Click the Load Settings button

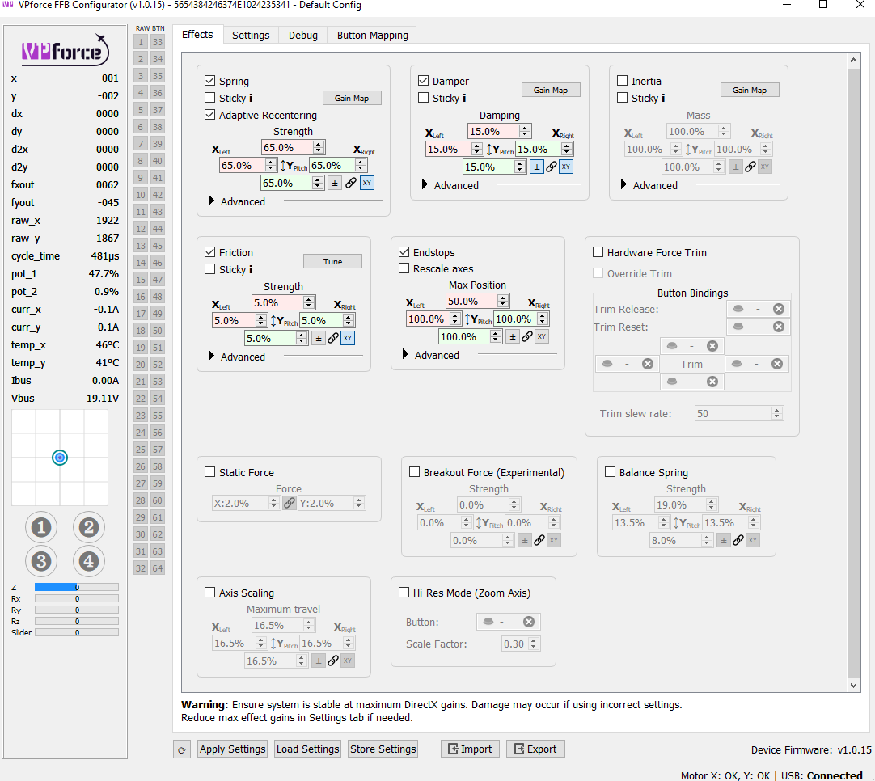point(307,749)
